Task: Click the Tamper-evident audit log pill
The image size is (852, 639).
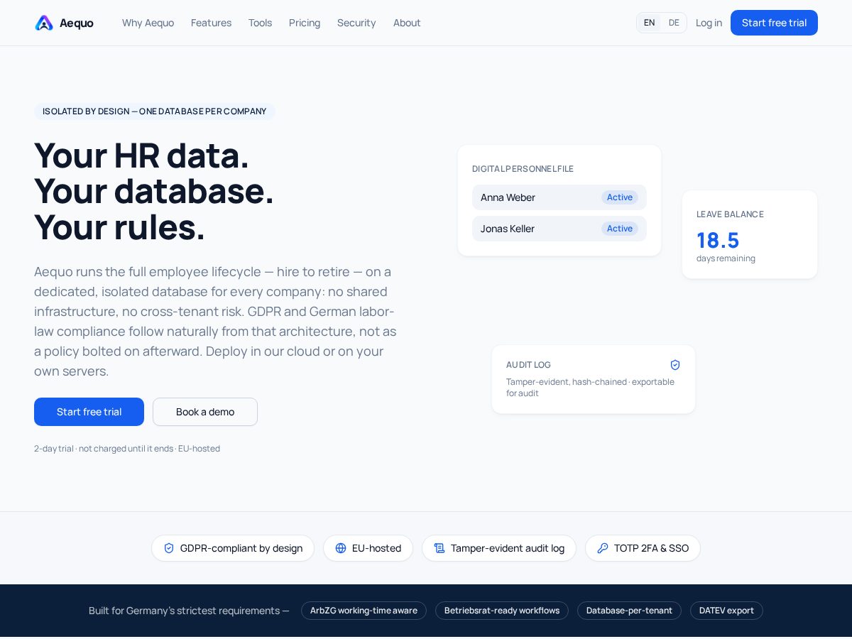Action: coord(499,548)
